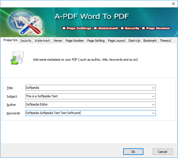
Task: Confirm settings with the Ok button
Action: [x=133, y=152]
